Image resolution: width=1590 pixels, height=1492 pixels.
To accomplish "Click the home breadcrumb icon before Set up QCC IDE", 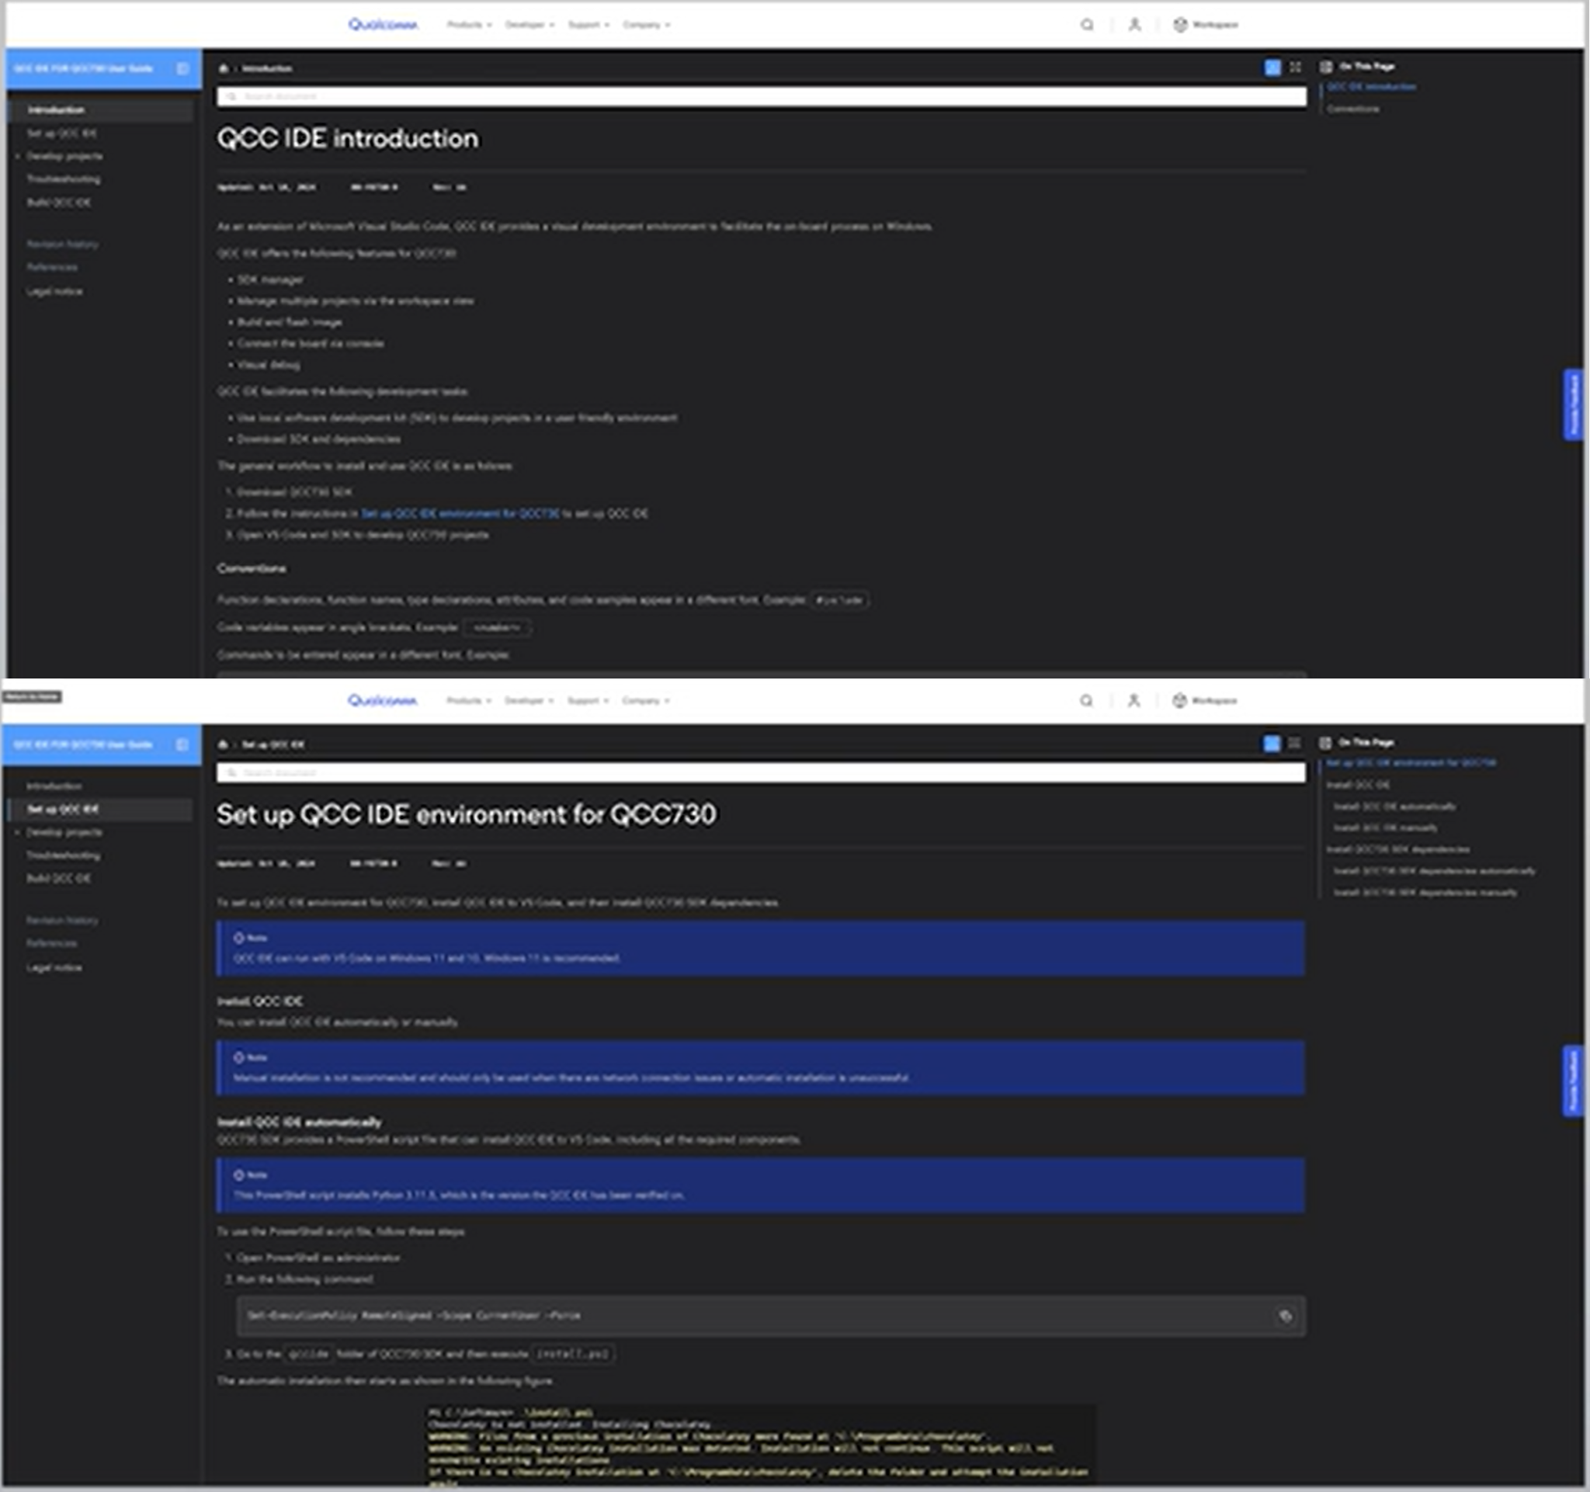I will coord(223,744).
